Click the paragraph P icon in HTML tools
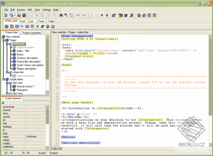This screenshot has height=156, width=213. (x=37, y=26)
